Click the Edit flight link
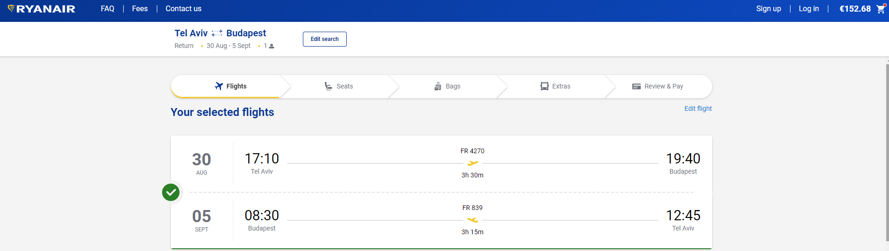Viewport: 889px width, 251px height. 698,109
